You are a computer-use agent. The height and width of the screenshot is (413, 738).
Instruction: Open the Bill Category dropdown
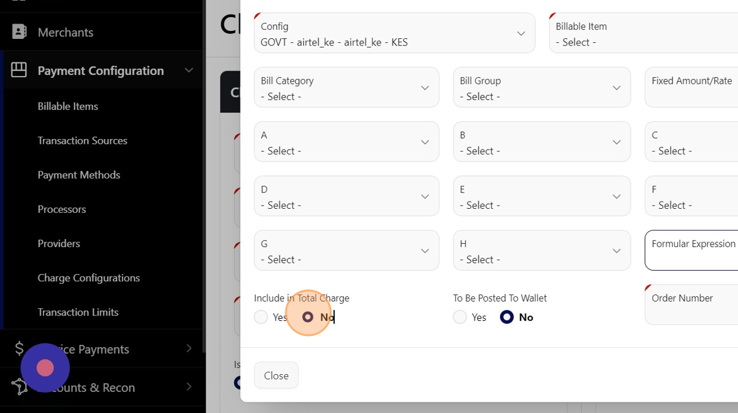click(x=346, y=88)
